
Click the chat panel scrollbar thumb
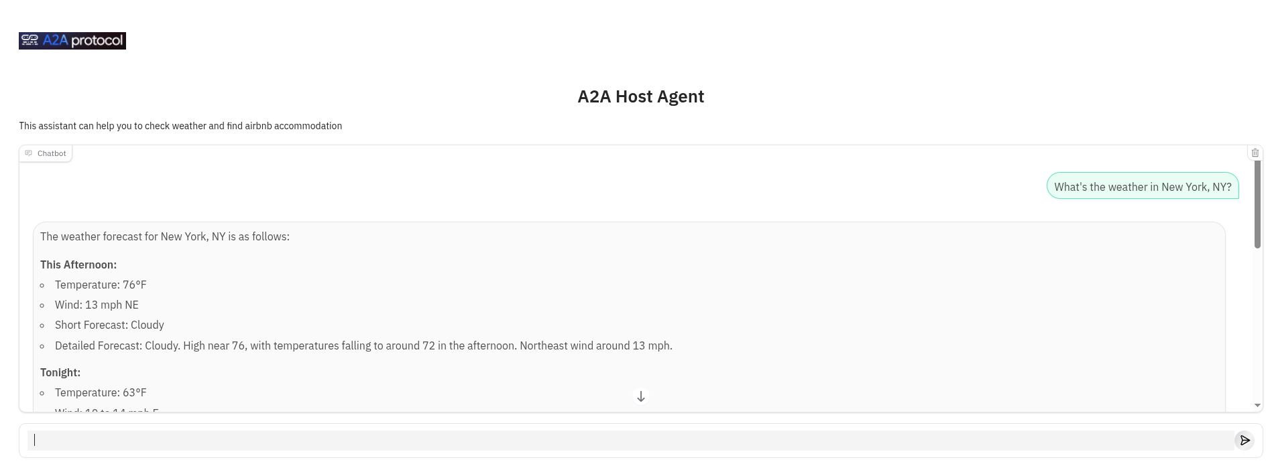pyautogui.click(x=1258, y=204)
